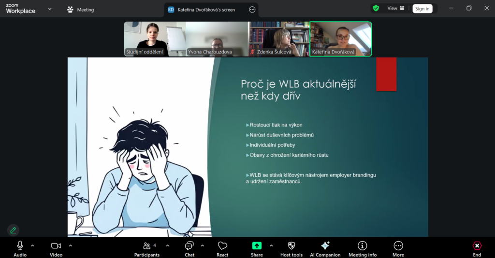Open Host tools shield icon

click(x=291, y=248)
